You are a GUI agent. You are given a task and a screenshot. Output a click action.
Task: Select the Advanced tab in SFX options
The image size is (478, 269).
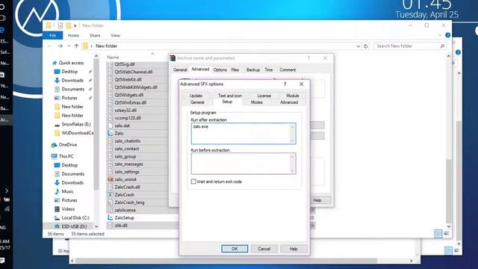(289, 102)
